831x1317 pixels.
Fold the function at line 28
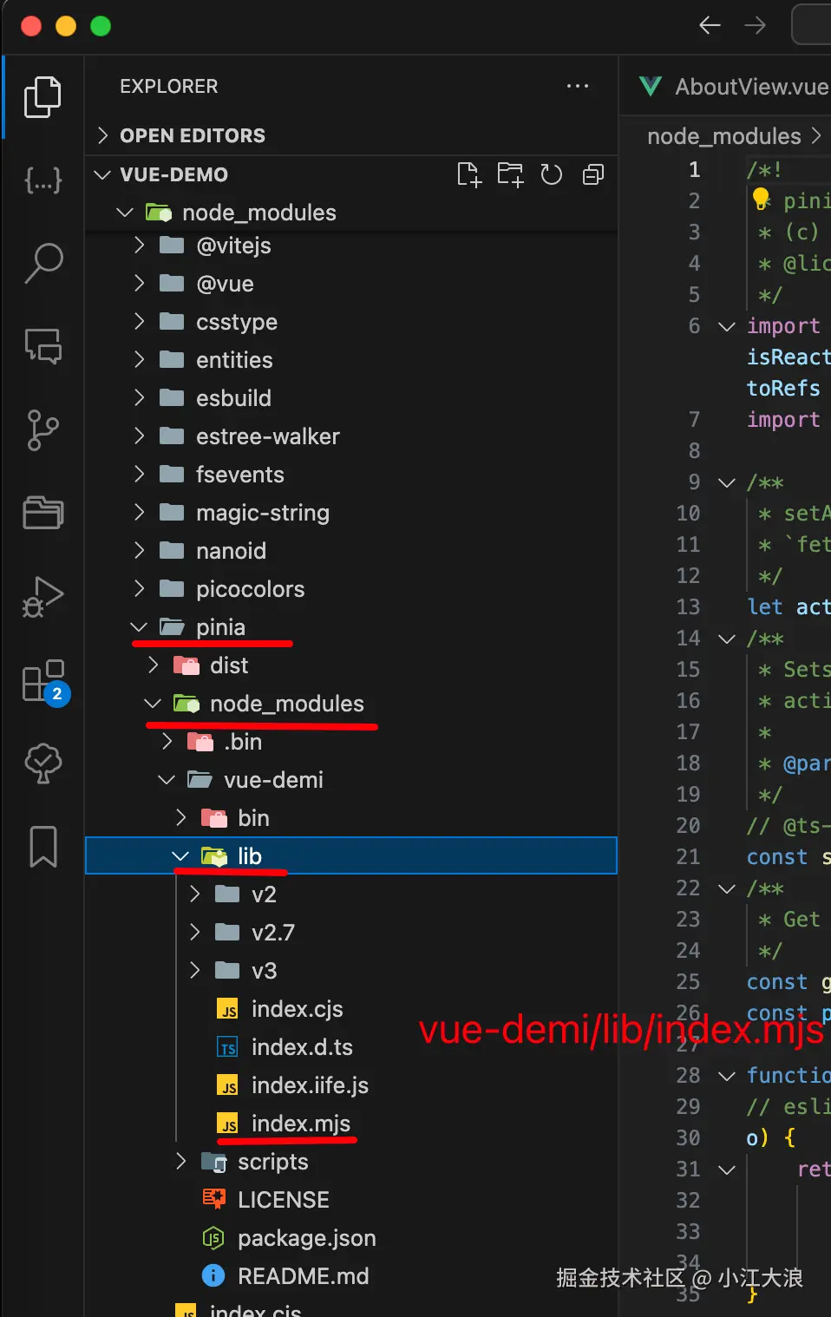[727, 1076]
